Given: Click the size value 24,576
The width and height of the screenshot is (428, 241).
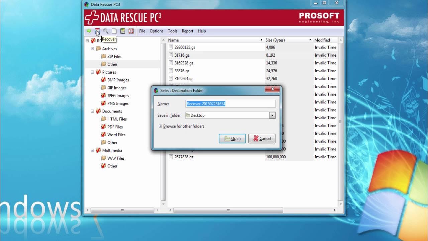Looking at the screenshot, I should 272,71.
